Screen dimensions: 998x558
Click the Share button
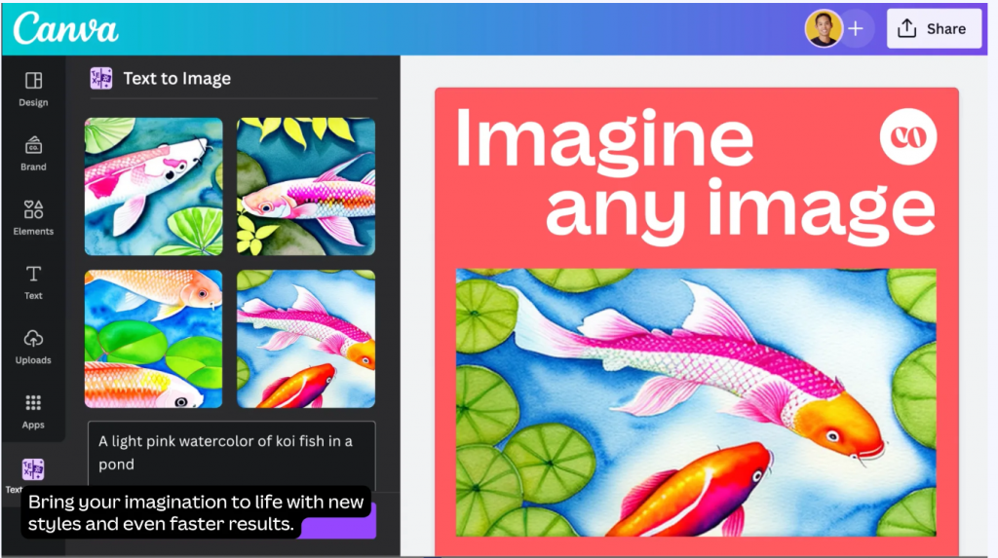click(x=934, y=28)
